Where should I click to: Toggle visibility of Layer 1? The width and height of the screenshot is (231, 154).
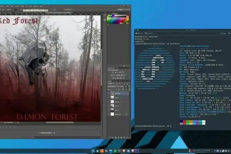pyautogui.click(x=109, y=110)
